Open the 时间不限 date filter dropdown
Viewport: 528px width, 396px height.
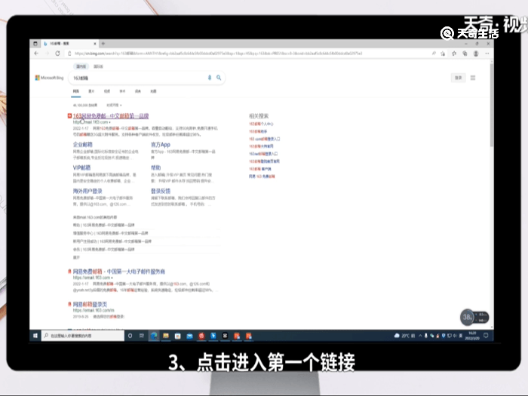point(114,105)
